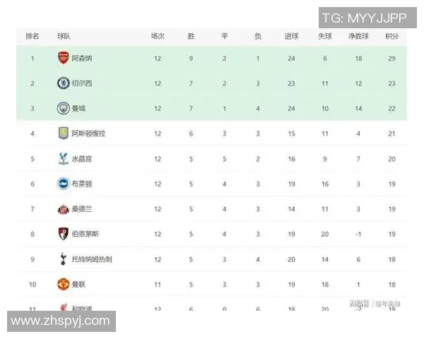Click the Aston Villa crest
The height and width of the screenshot is (339, 424).
(63, 133)
